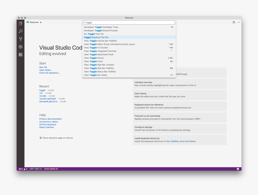The image size is (258, 195).
Task: Run View: Toggle Zen Mode command
Action: tap(129, 75)
